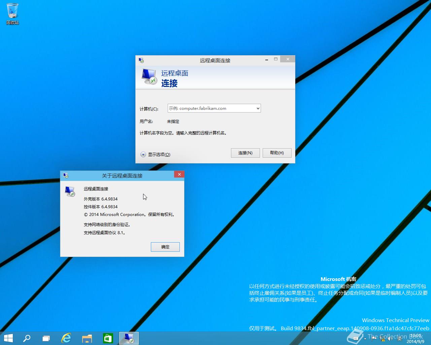Click the Remote Desktop banner monitor icon
The width and height of the screenshot is (431, 345).
[149, 77]
